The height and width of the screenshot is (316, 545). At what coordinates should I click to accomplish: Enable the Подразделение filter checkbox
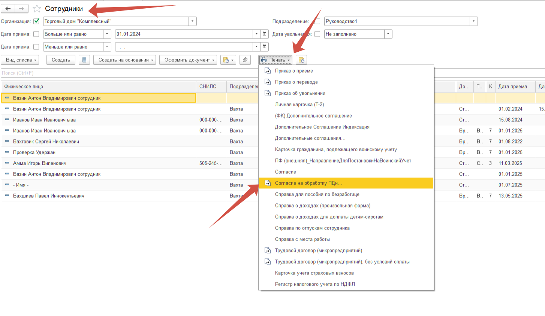317,21
